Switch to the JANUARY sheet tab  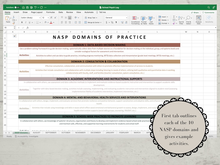pos(110,133)
